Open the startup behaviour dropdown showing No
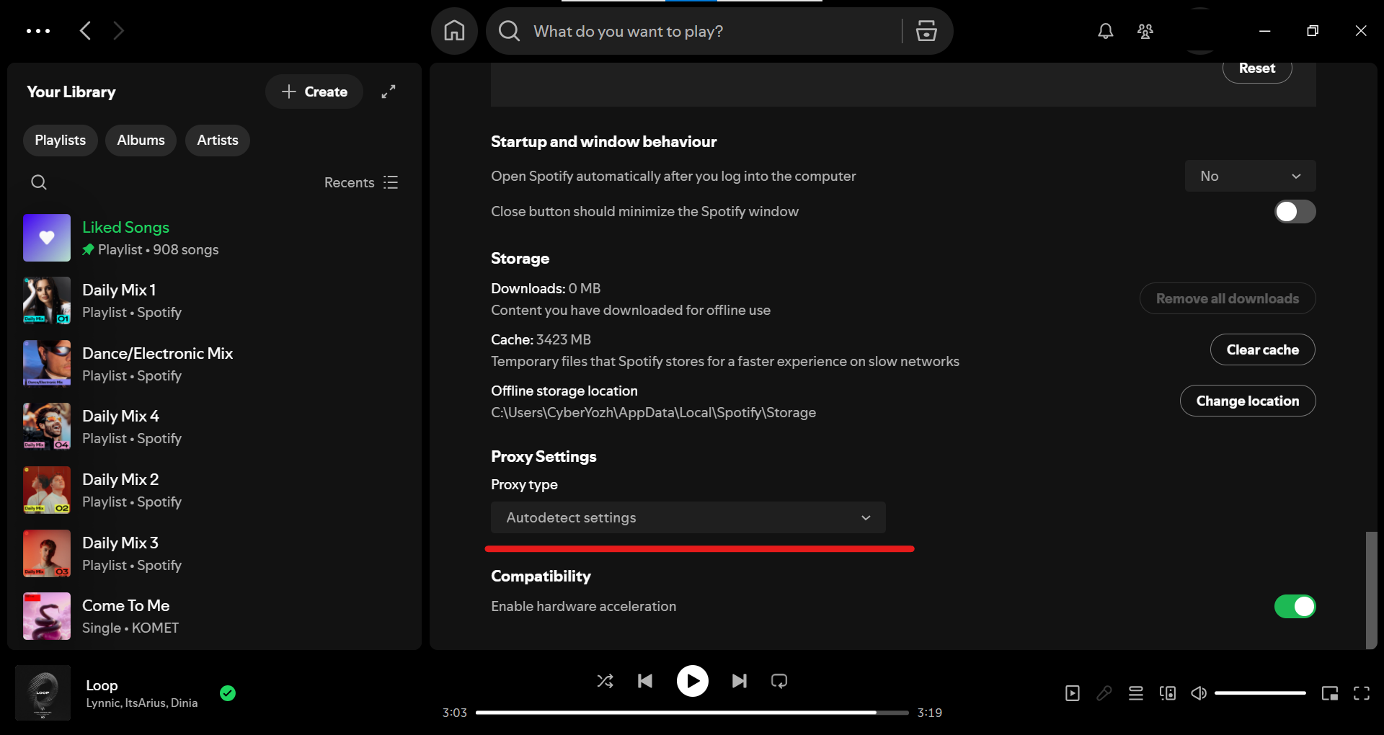Screen dimensions: 1384x735 click(x=1250, y=177)
